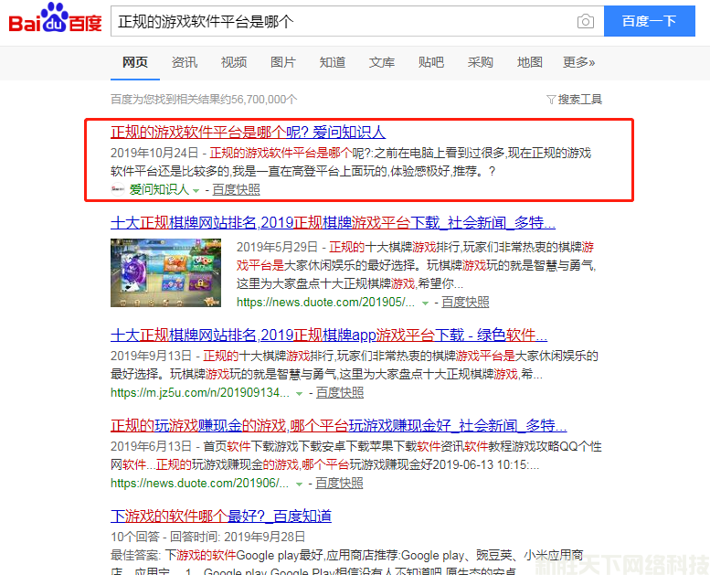Expand the arrow after news.duote.com/201905 URL

tap(425, 303)
